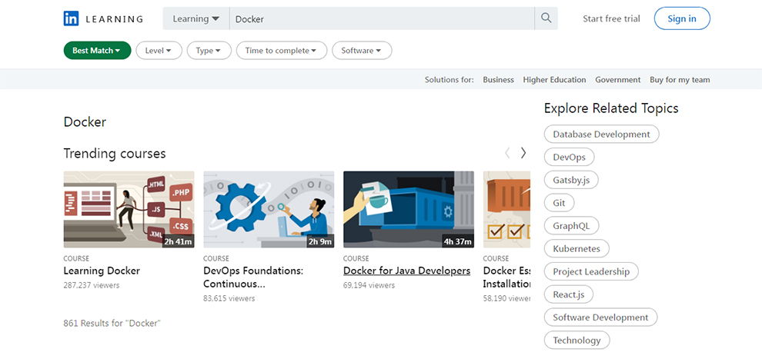Click the Explore Related Topics heading

coord(611,108)
